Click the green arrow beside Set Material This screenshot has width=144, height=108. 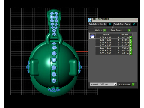coord(133,85)
